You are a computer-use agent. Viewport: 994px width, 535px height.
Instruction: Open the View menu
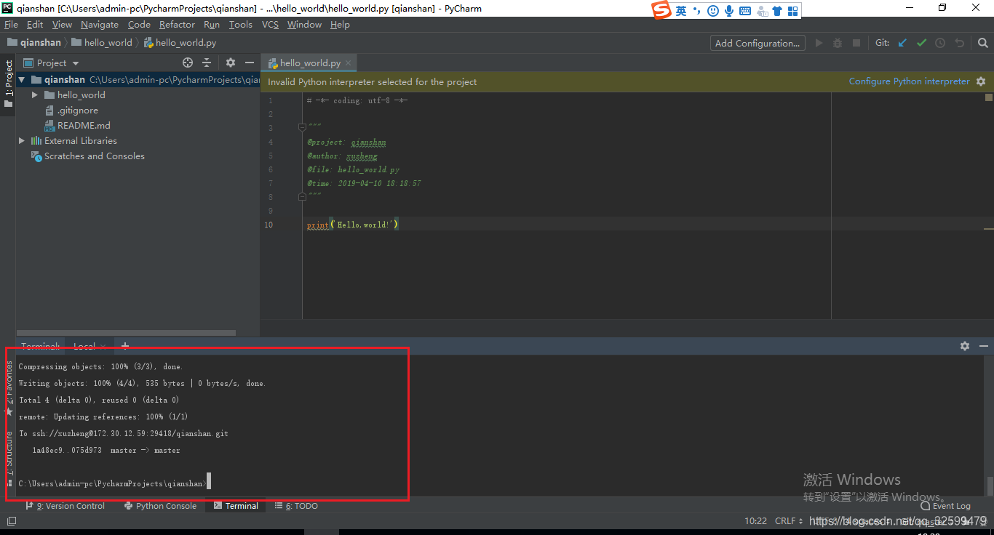coord(62,25)
